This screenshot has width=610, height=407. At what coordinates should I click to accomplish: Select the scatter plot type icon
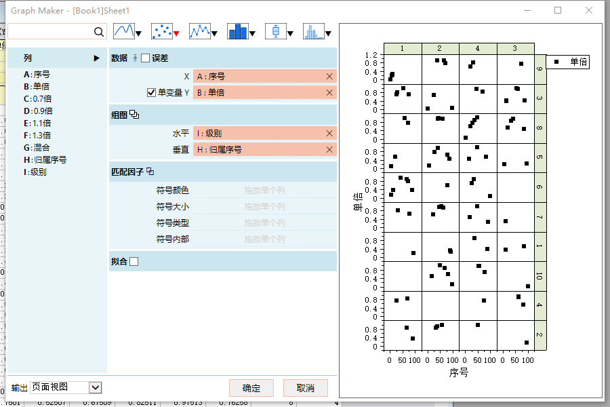(161, 32)
